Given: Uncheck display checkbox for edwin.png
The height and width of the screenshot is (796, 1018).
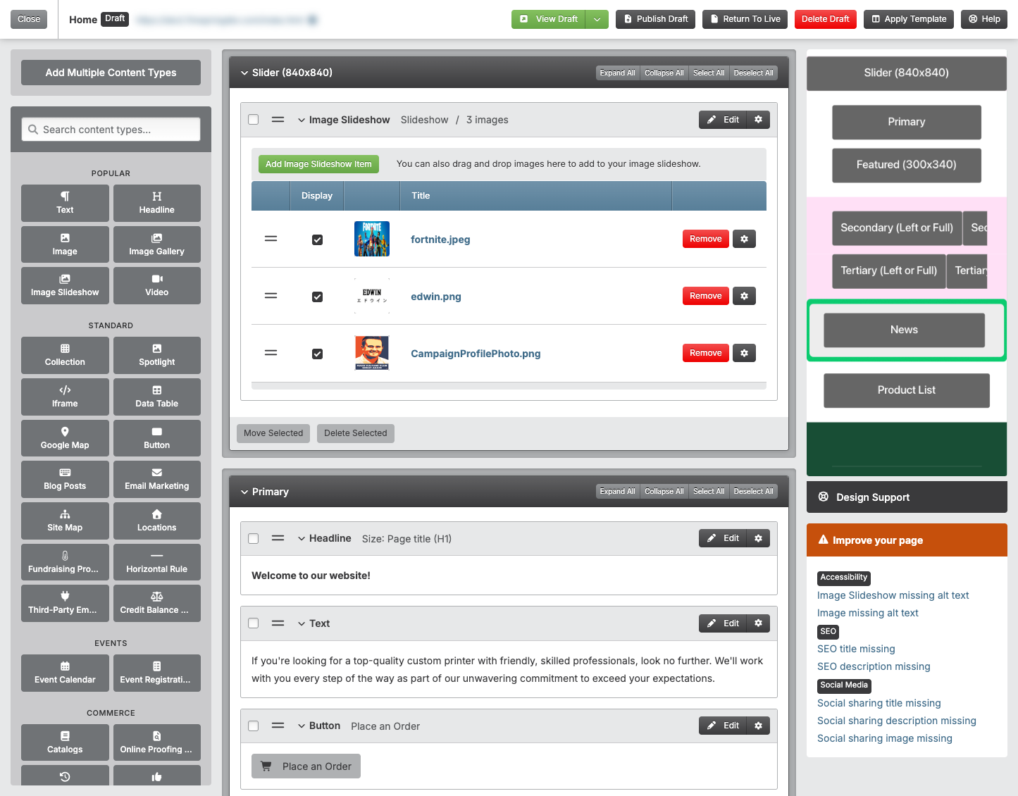Looking at the screenshot, I should [x=317, y=297].
